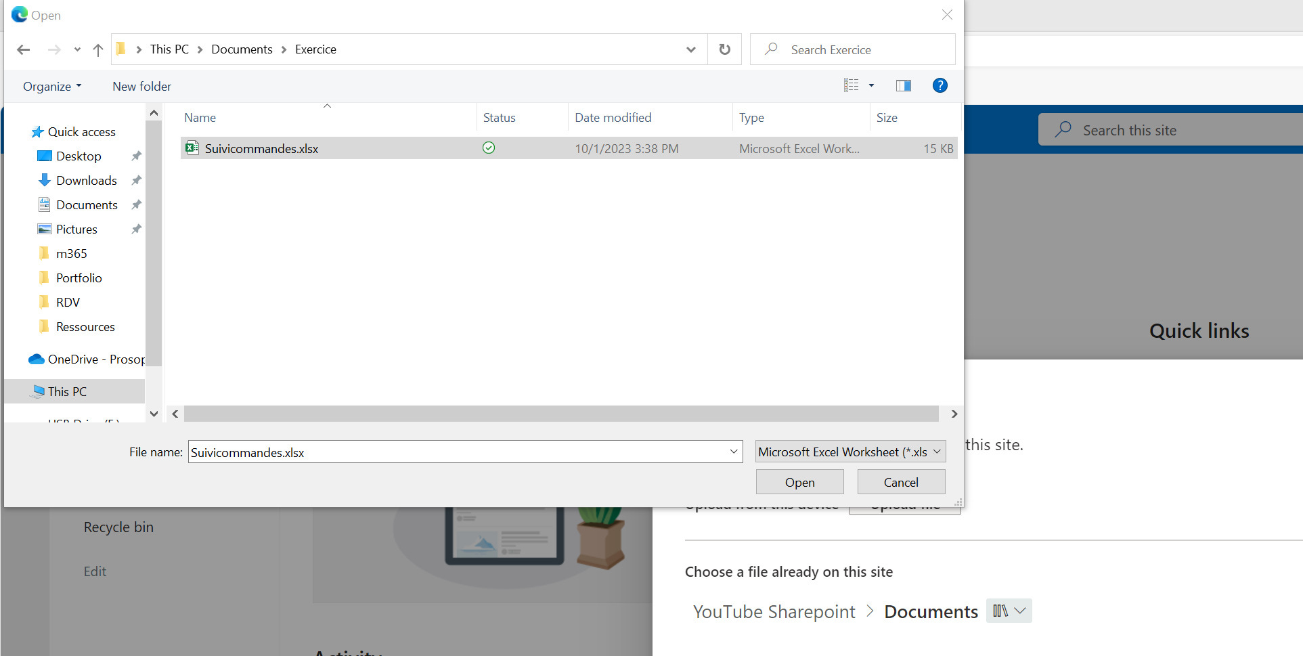
Task: Open the Help icon in the dialog toolbar
Action: pos(940,85)
